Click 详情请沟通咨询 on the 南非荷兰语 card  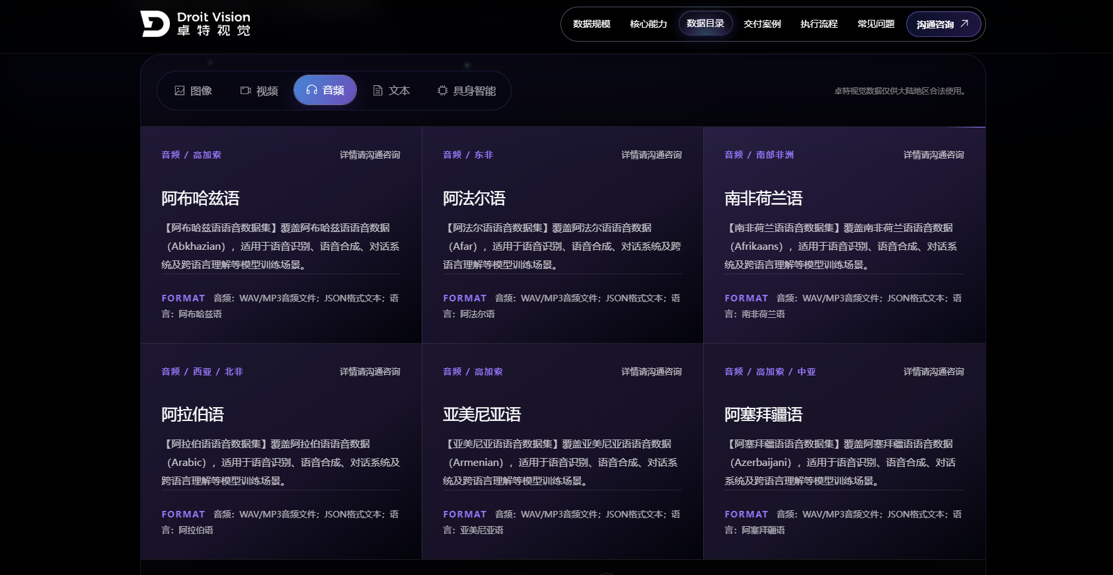[933, 155]
